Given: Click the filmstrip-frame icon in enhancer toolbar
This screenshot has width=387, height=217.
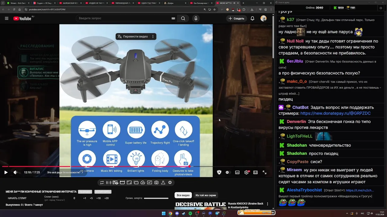Looking at the screenshot, I should click(x=136, y=182).
